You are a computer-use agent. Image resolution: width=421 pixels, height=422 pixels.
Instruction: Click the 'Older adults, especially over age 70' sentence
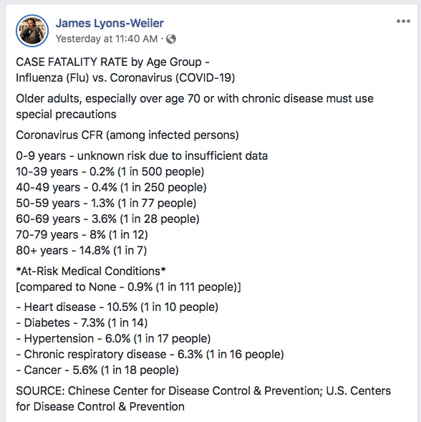195,106
